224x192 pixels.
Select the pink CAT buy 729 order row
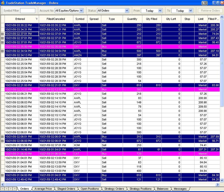click(112, 154)
